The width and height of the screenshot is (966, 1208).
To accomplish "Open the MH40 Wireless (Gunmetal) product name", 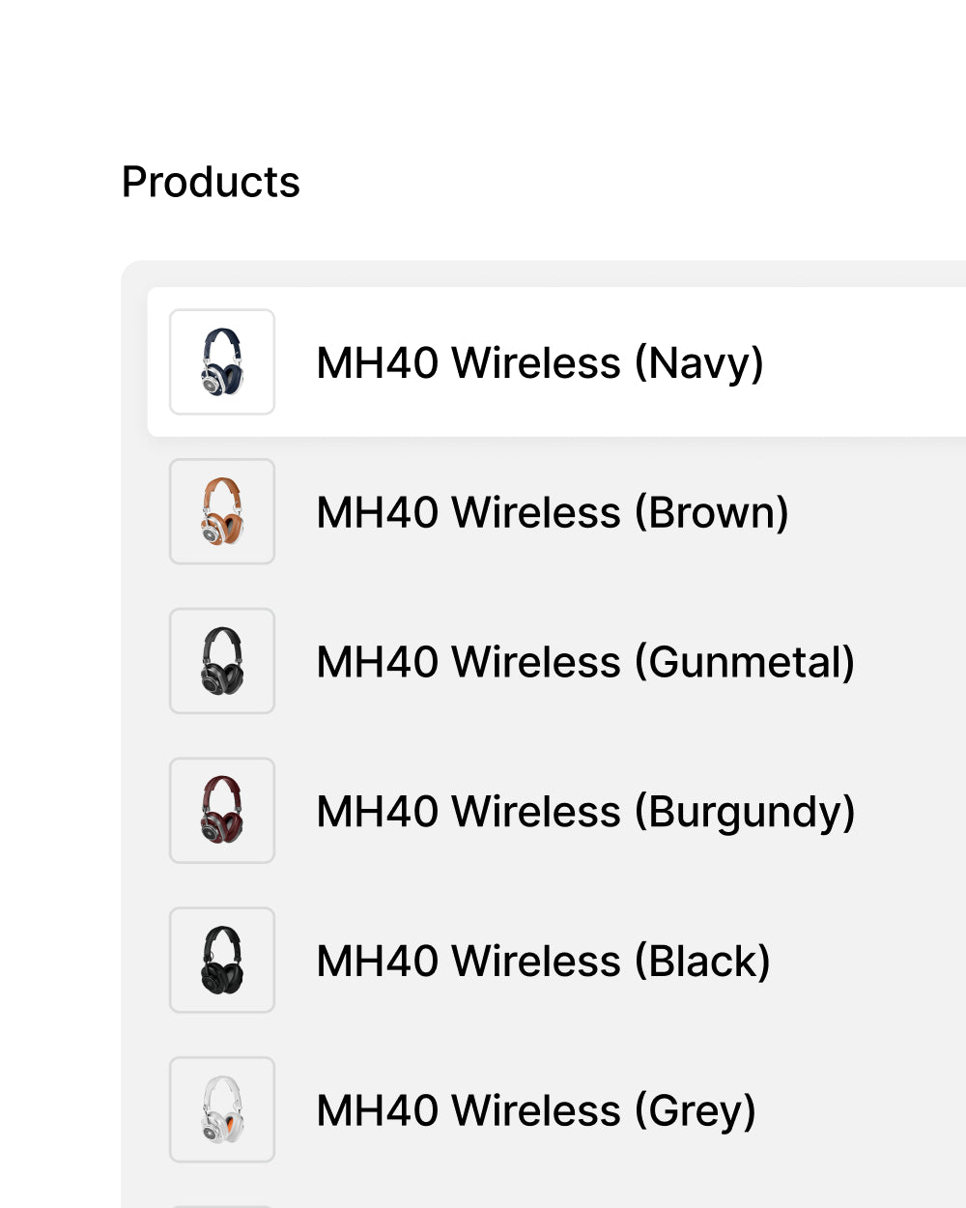I will [x=585, y=662].
